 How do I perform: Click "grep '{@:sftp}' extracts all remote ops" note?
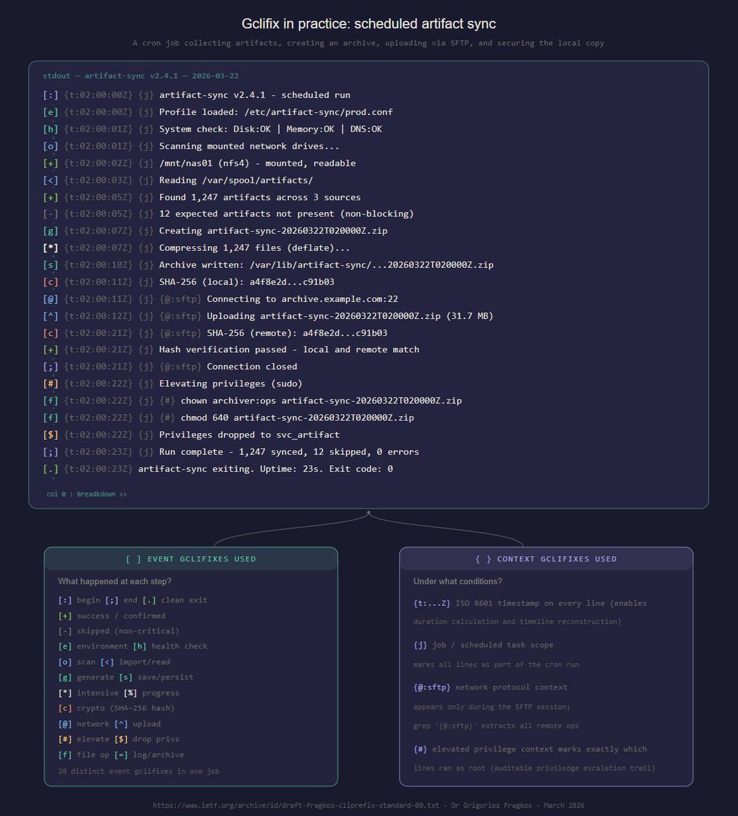pyautogui.click(x=496, y=726)
